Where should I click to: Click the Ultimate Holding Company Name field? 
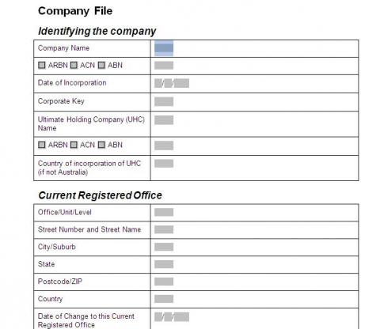pyautogui.click(x=164, y=120)
